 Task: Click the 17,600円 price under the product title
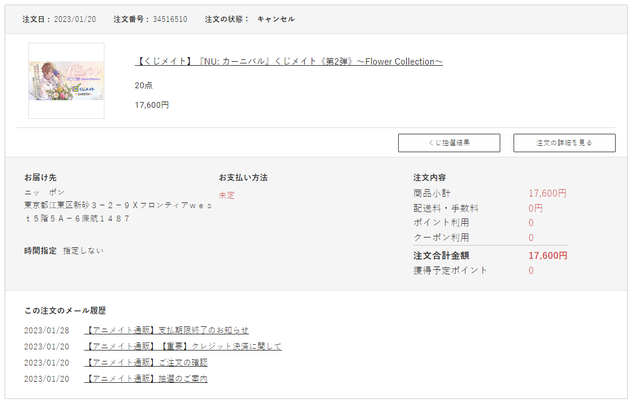152,105
